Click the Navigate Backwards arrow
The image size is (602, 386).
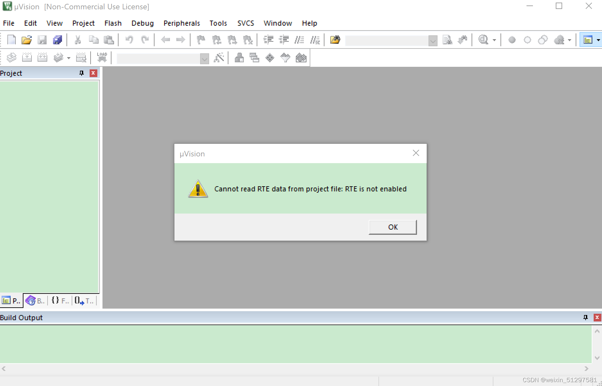(165, 40)
